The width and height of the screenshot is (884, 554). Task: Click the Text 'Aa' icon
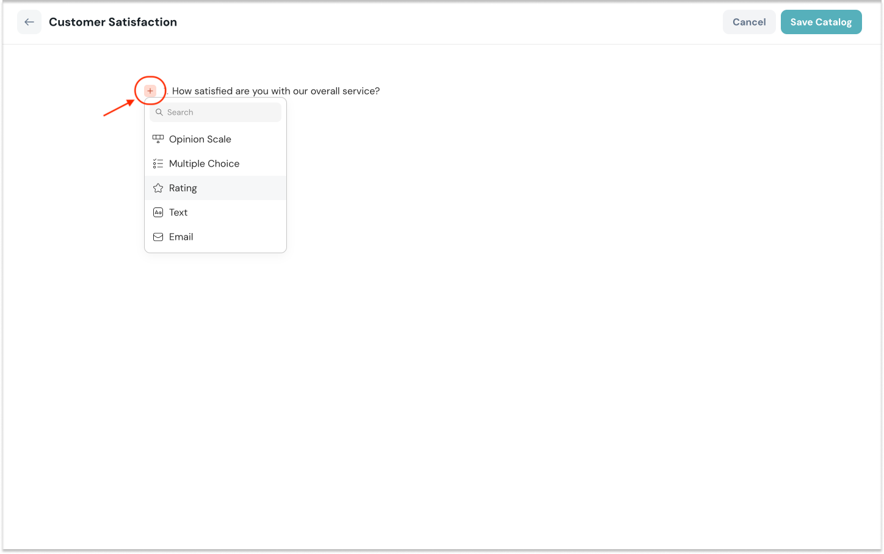158,212
